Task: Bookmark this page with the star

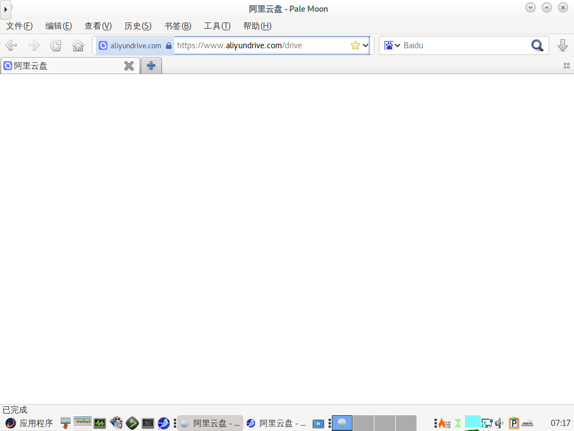Action: pyautogui.click(x=355, y=45)
